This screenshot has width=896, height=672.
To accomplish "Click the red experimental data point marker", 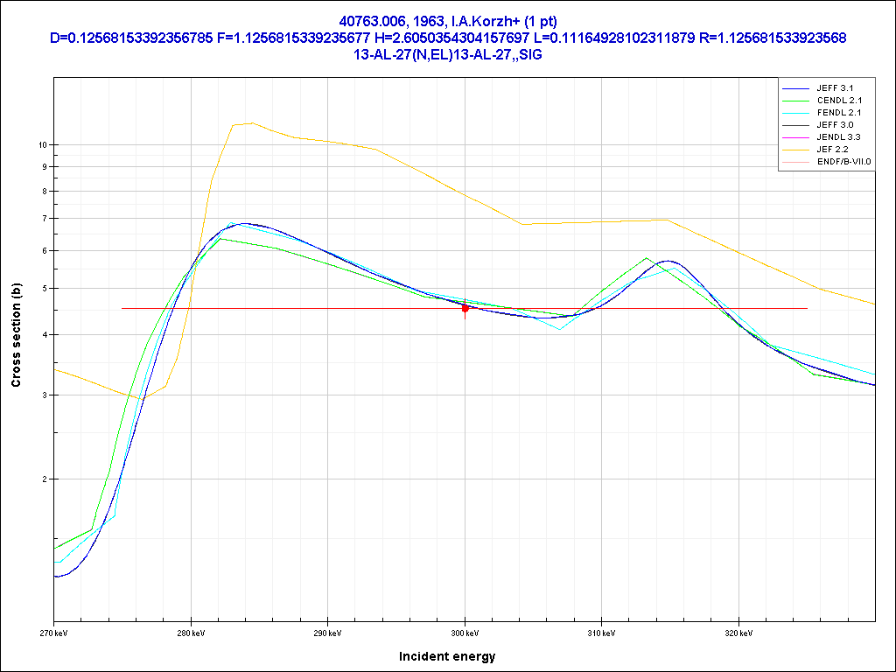I will tap(465, 308).
